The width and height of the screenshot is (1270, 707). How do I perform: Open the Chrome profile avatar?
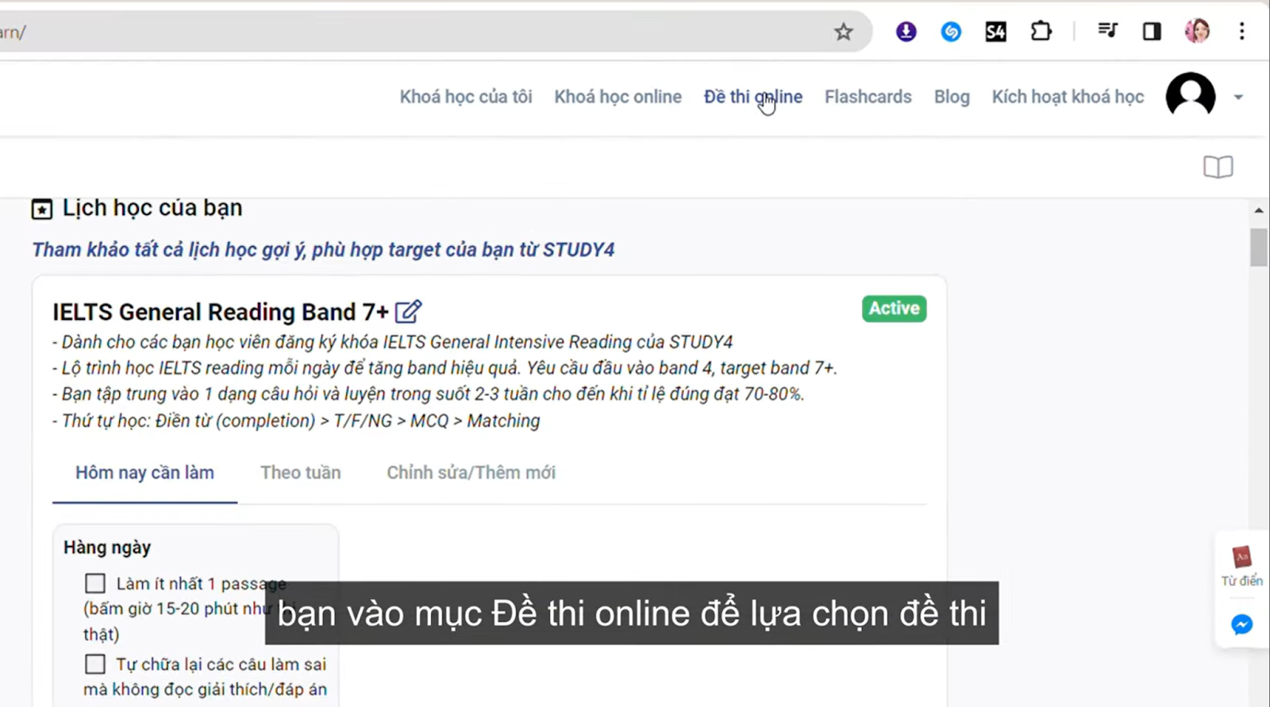click(1197, 32)
